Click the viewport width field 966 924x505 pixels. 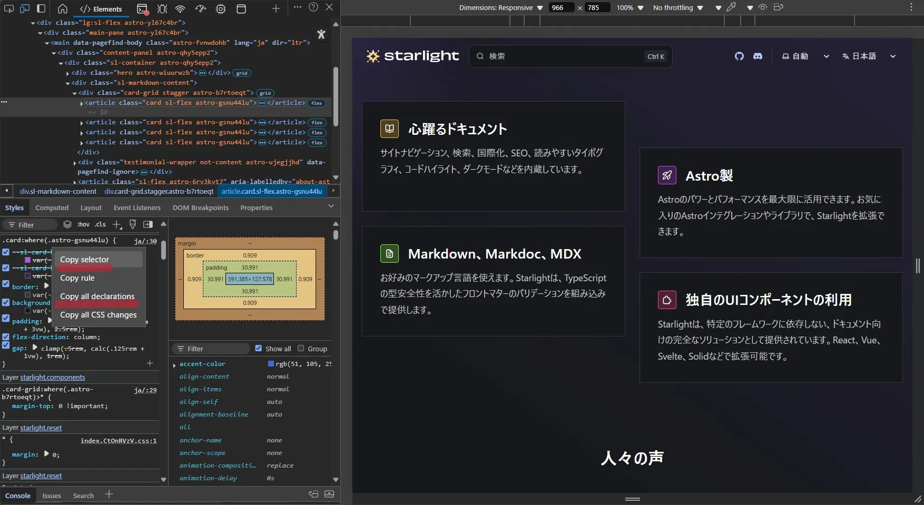coord(561,7)
